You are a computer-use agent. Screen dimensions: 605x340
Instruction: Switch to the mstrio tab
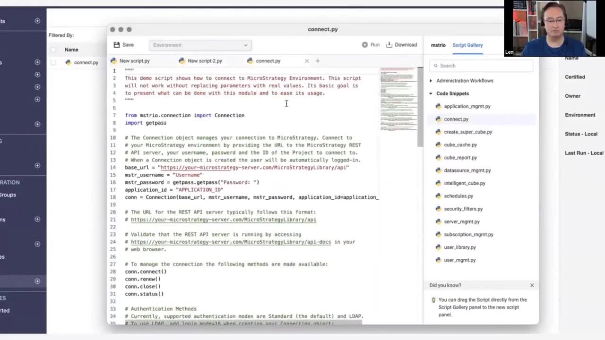click(438, 45)
